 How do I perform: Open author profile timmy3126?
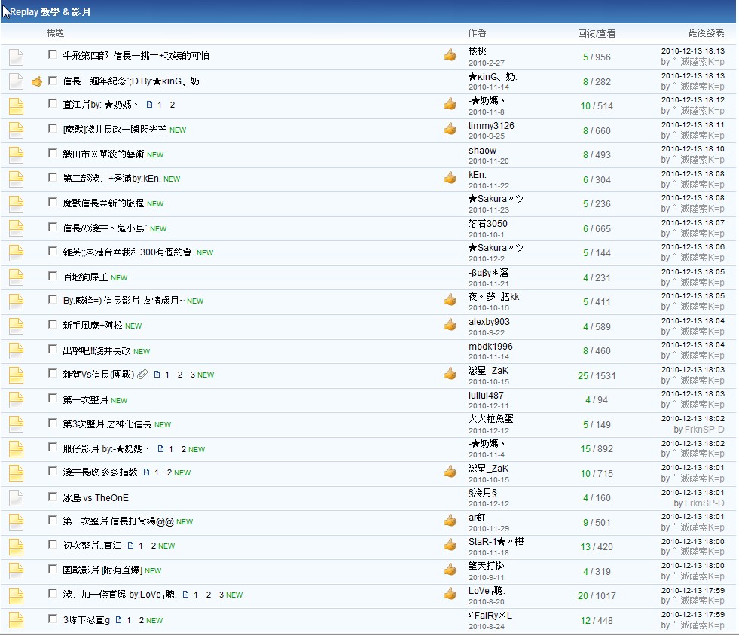491,125
